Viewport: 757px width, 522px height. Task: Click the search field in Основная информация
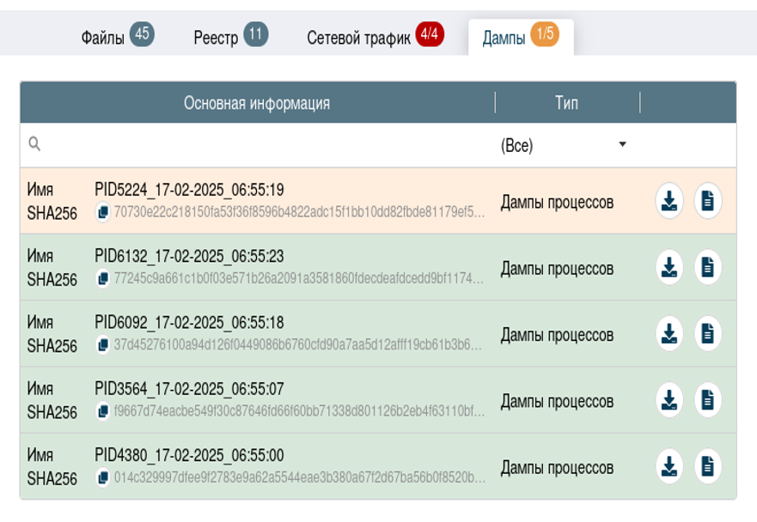(258, 145)
